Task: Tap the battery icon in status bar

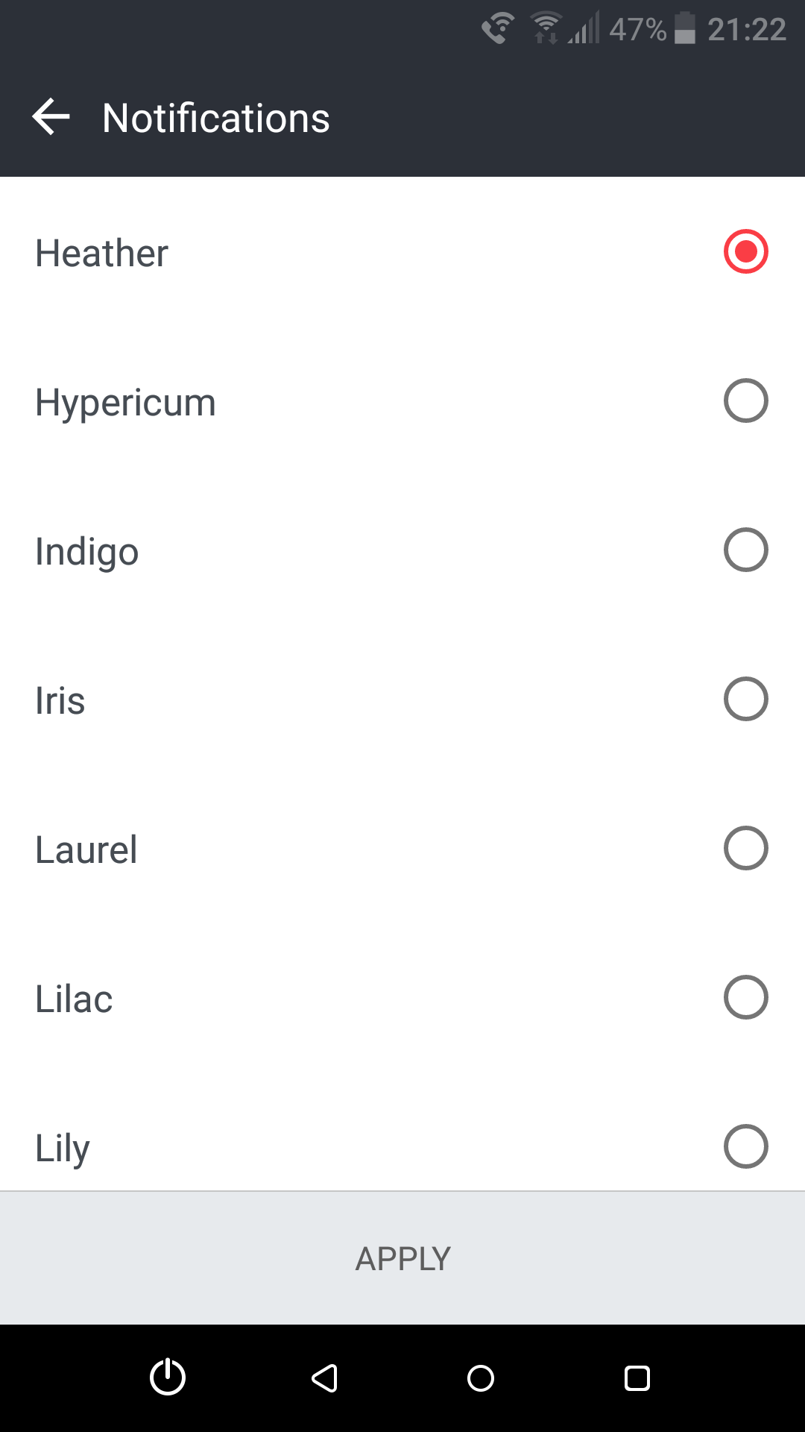Action: coord(685,29)
